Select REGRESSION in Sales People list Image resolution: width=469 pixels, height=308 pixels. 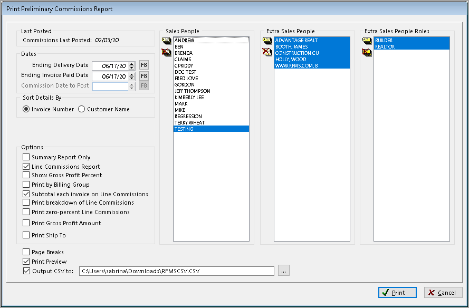pyautogui.click(x=211, y=116)
